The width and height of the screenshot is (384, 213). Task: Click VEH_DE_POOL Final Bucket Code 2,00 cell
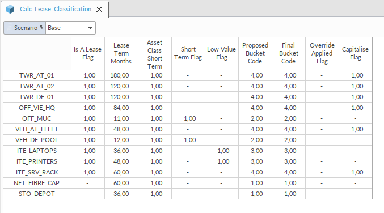point(289,140)
